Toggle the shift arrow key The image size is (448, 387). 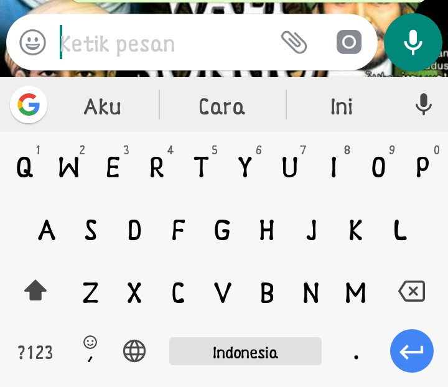[x=35, y=290]
